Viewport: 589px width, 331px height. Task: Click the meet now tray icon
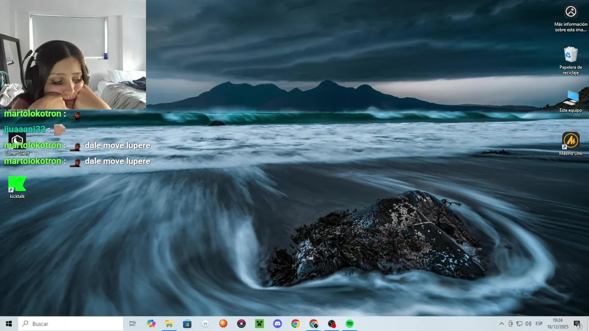[x=510, y=324]
